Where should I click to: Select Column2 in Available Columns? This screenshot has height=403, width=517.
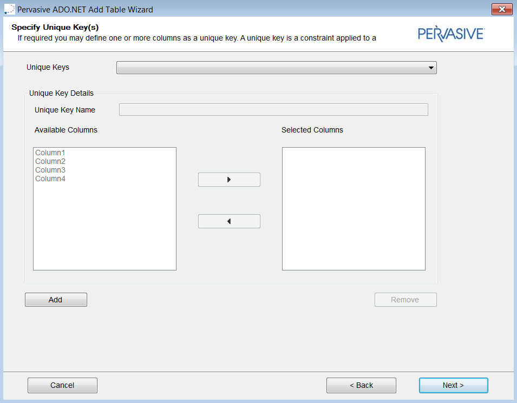(50, 161)
